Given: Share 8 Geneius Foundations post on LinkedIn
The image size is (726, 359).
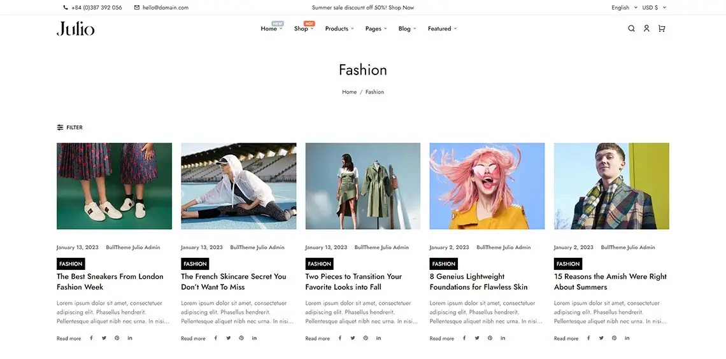Looking at the screenshot, I should (503, 338).
